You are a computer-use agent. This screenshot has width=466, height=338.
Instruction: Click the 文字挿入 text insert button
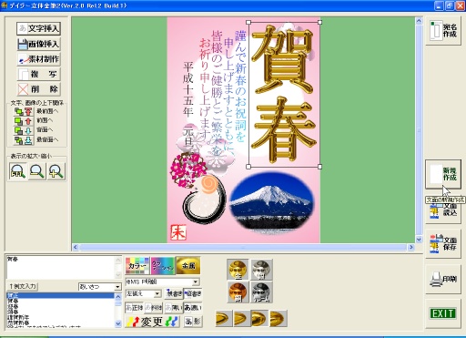click(38, 28)
